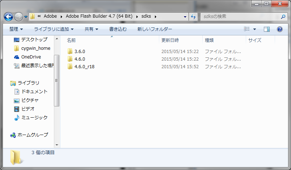Click the Forward navigation arrow button
Image resolution: width=291 pixels, height=170 pixels.
(18, 17)
